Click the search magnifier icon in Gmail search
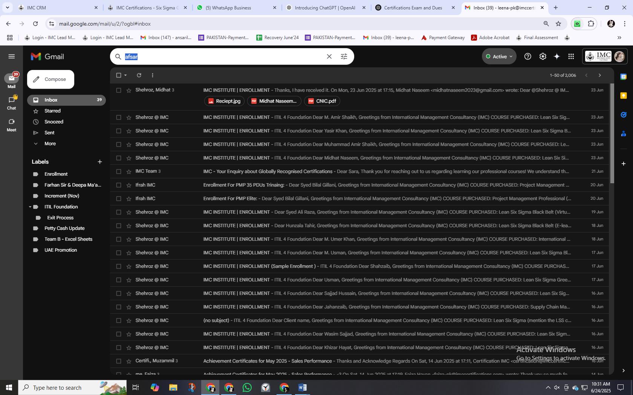Viewport: 633px width, 395px height. 118,56
